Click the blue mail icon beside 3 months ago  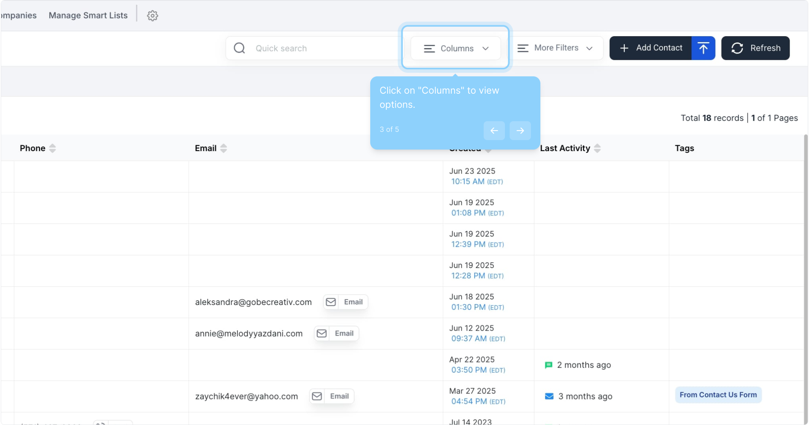pyautogui.click(x=549, y=396)
